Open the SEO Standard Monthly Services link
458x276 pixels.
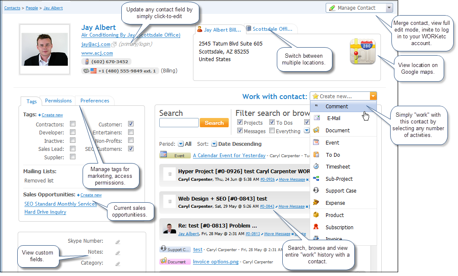(x=61, y=204)
